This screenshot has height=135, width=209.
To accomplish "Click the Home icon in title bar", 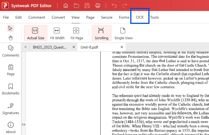I will tap(66, 5).
